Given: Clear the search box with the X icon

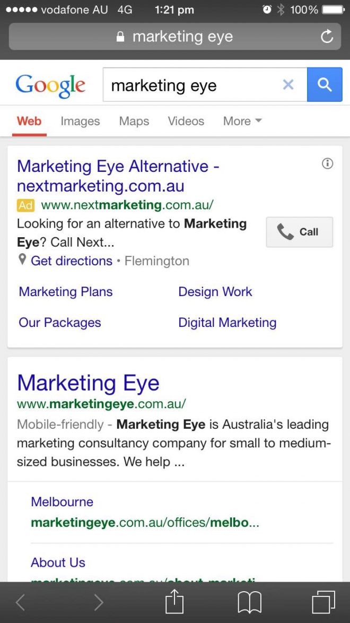Looking at the screenshot, I should [x=288, y=84].
